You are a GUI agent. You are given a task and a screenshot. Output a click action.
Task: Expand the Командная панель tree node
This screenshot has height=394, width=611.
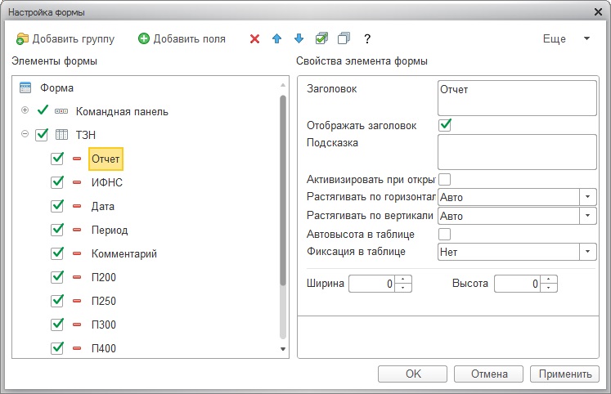(25, 110)
